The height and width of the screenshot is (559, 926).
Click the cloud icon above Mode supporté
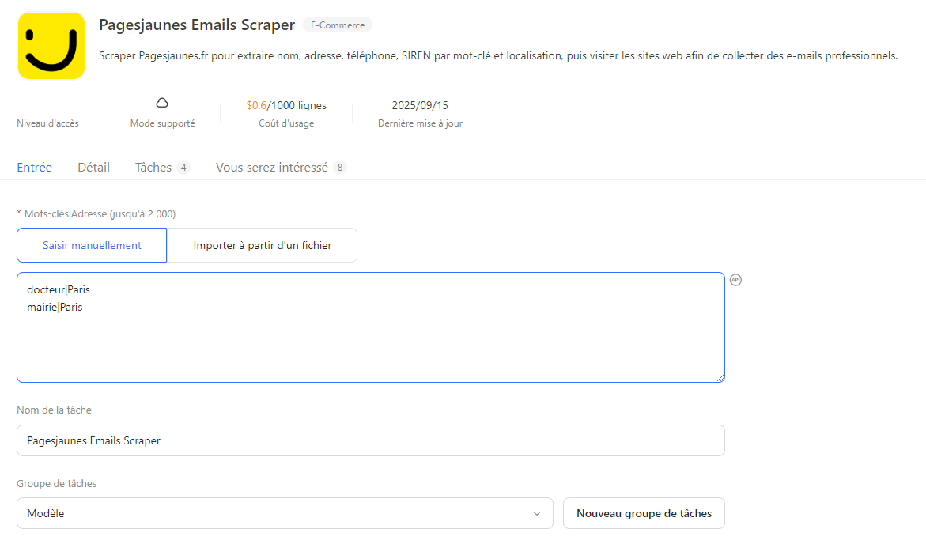pyautogui.click(x=162, y=102)
